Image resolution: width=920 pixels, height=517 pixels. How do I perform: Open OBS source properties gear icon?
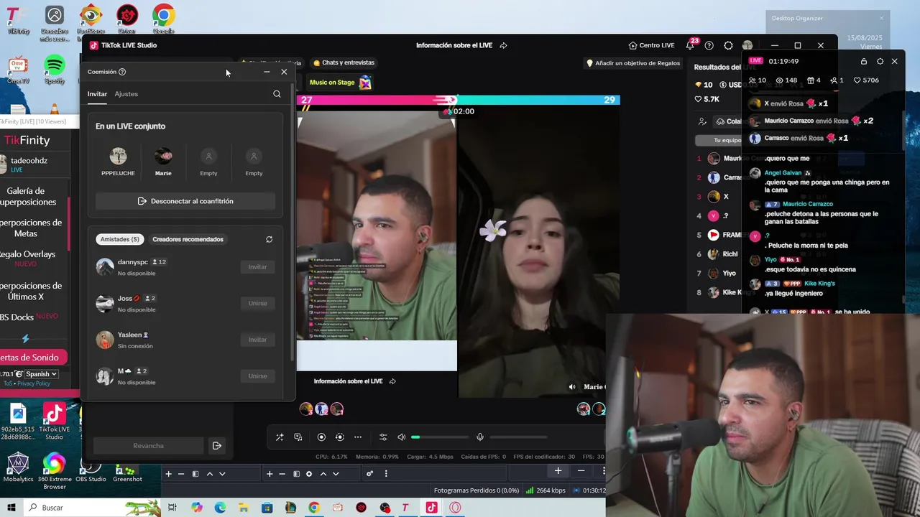(309, 474)
